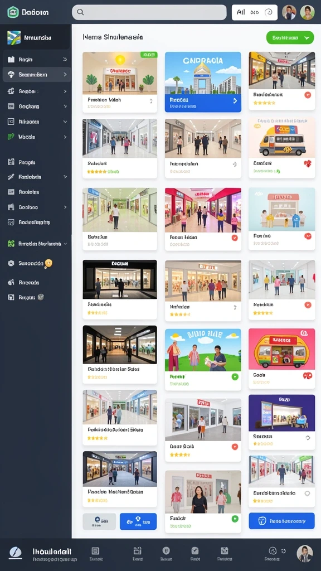This screenshot has height=571, width=321.
Task: Toggle the green check badge on cartoon-people card
Action: [235, 377]
